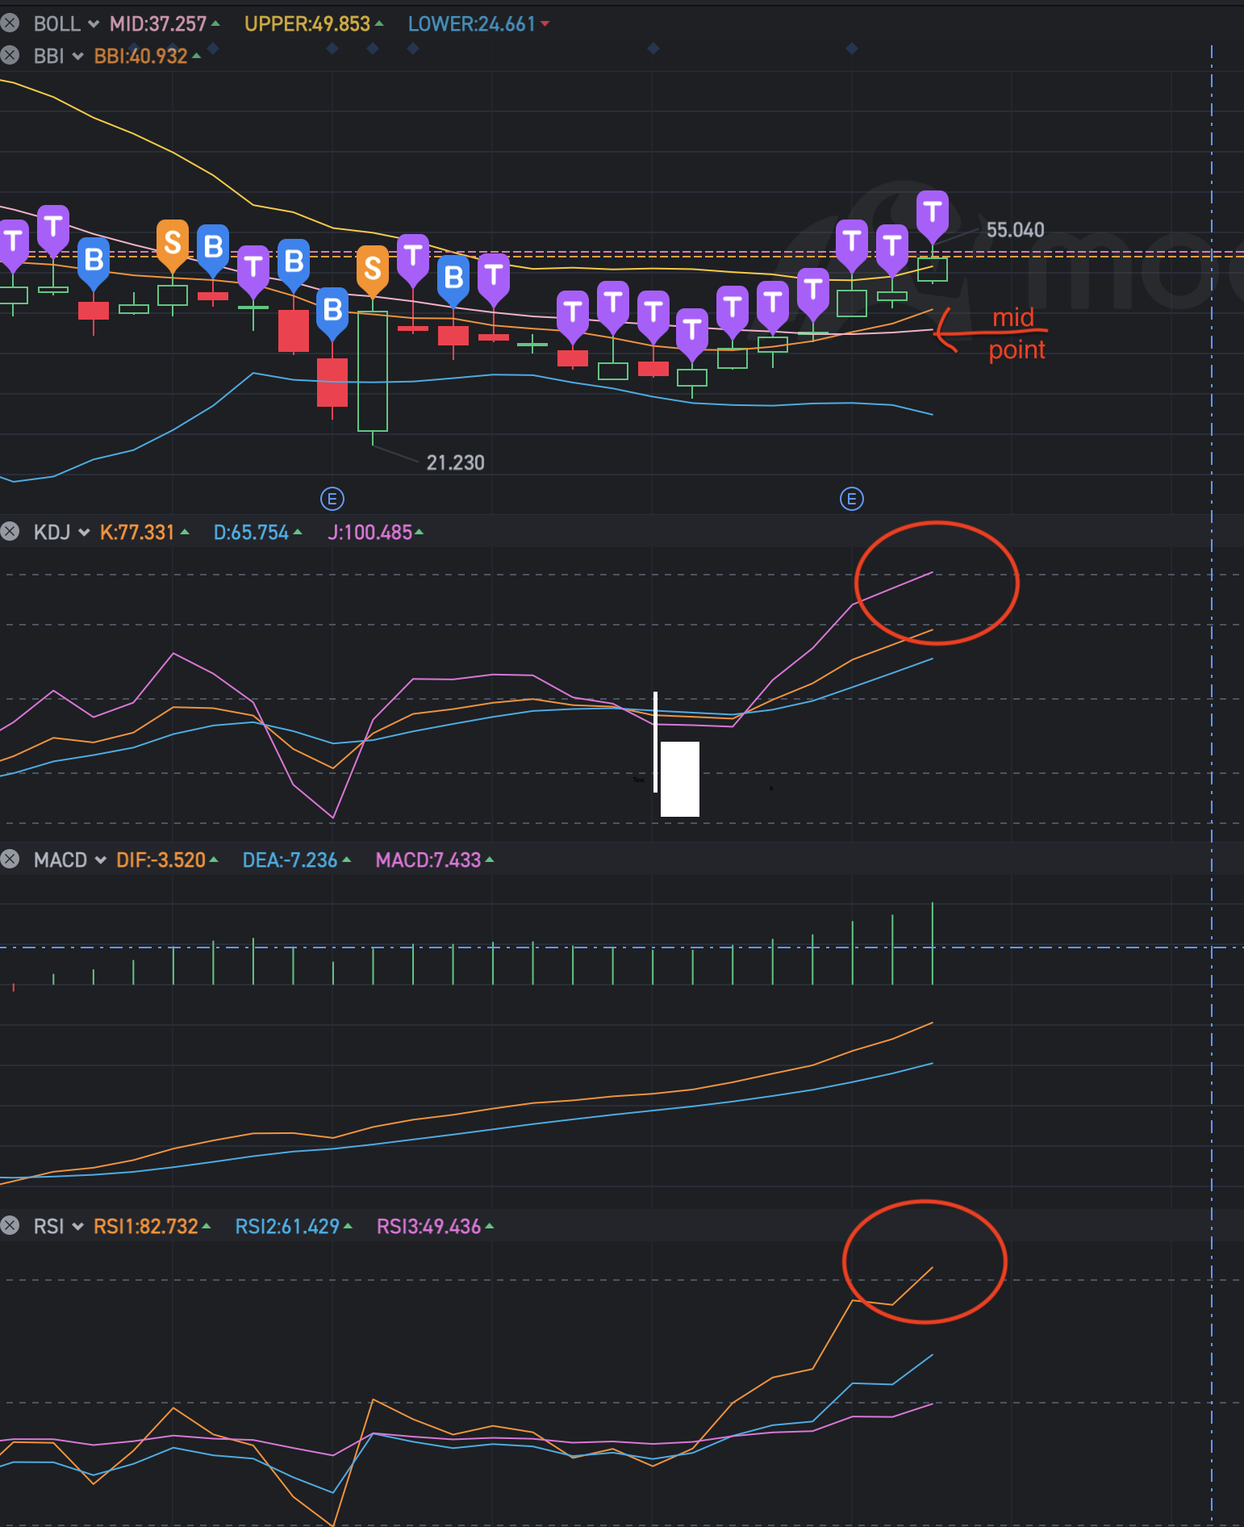1244x1527 pixels.
Task: Remove the BOLL indicator with its X icon
Action: (x=10, y=23)
